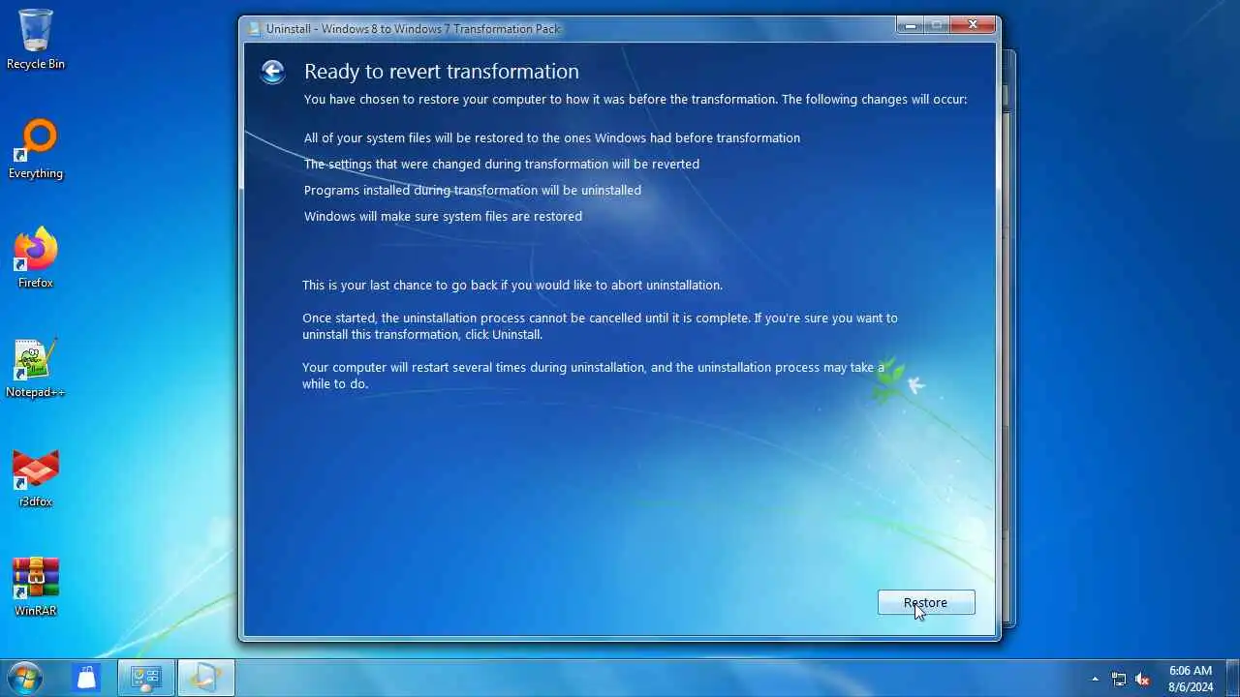
Task: Close the Uninstall window
Action: tap(973, 25)
